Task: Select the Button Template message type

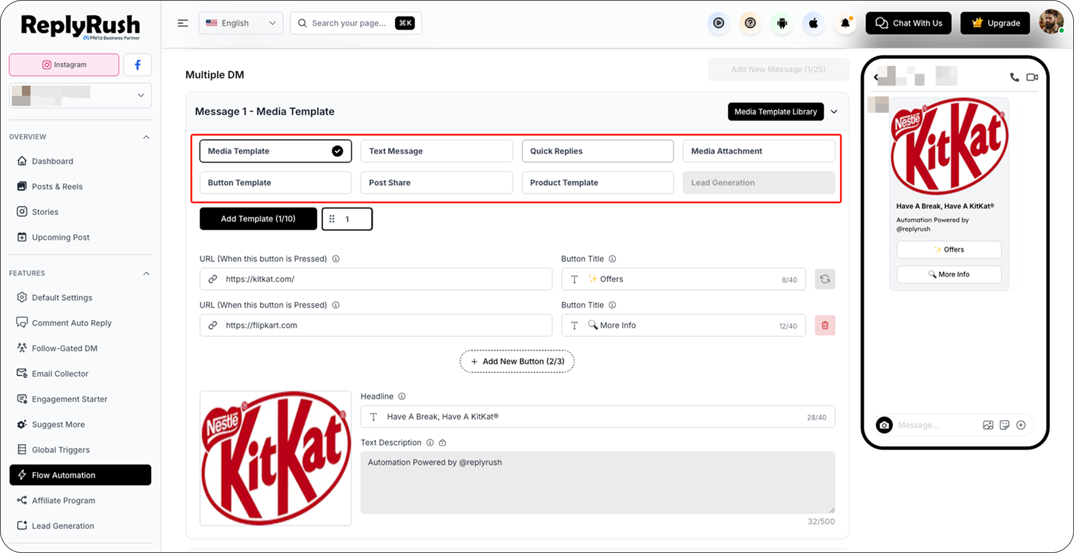Action: [275, 183]
